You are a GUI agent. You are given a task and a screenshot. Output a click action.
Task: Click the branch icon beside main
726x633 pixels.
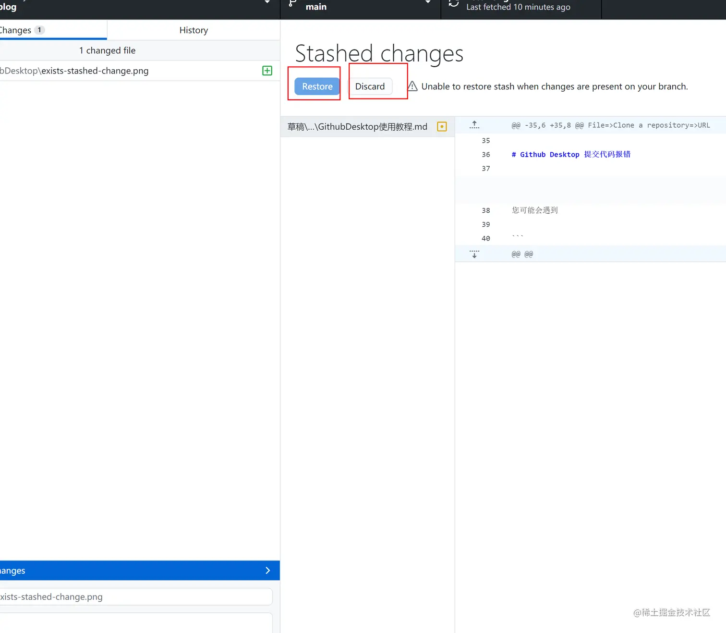[x=292, y=4]
